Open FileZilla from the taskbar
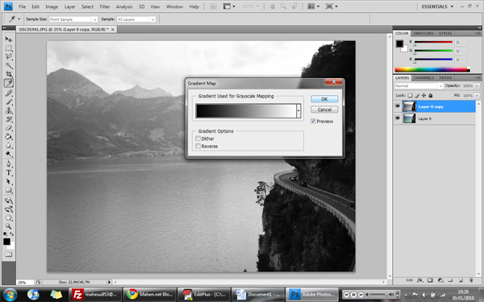The width and height of the screenshot is (484, 302). tap(94, 294)
